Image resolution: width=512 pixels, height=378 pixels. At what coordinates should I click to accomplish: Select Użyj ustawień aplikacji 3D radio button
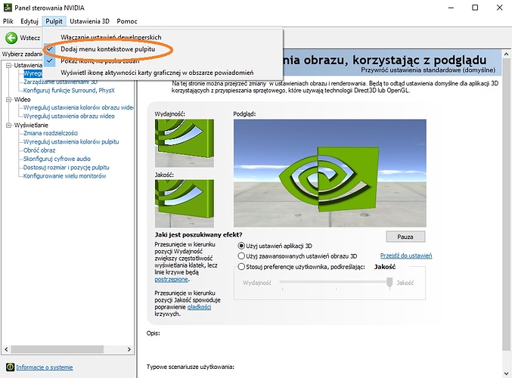click(241, 246)
